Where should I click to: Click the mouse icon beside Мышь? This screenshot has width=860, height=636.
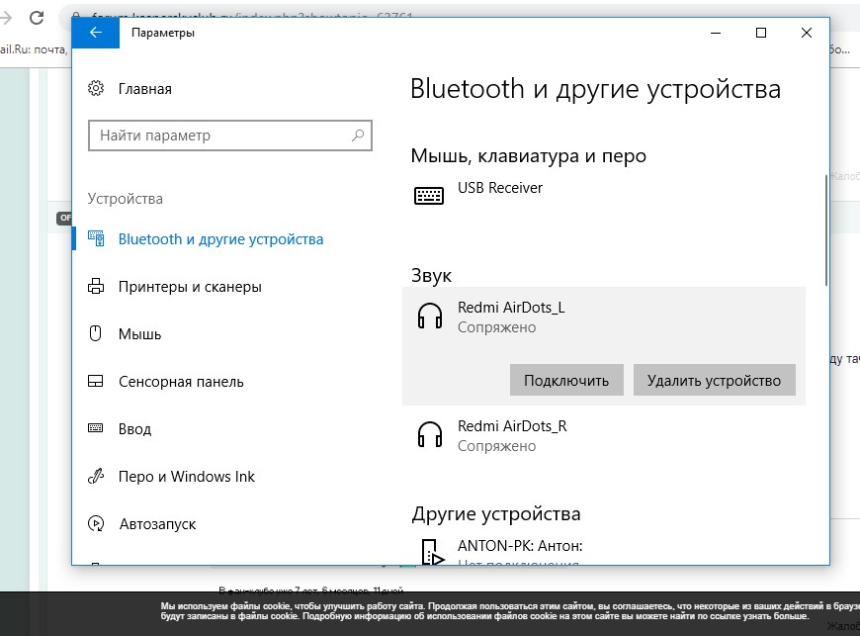(96, 333)
